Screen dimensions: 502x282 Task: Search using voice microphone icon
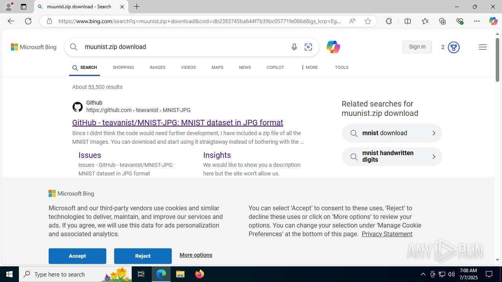pos(294,47)
